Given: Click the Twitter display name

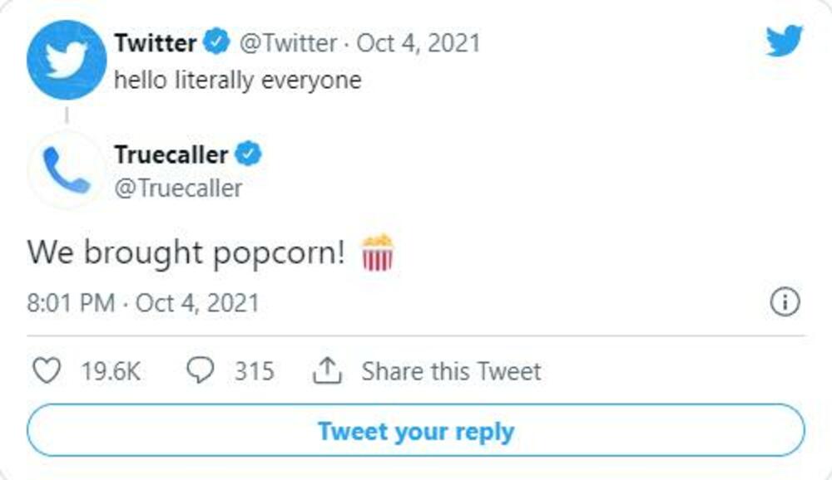Looking at the screenshot, I should pyautogui.click(x=156, y=42).
